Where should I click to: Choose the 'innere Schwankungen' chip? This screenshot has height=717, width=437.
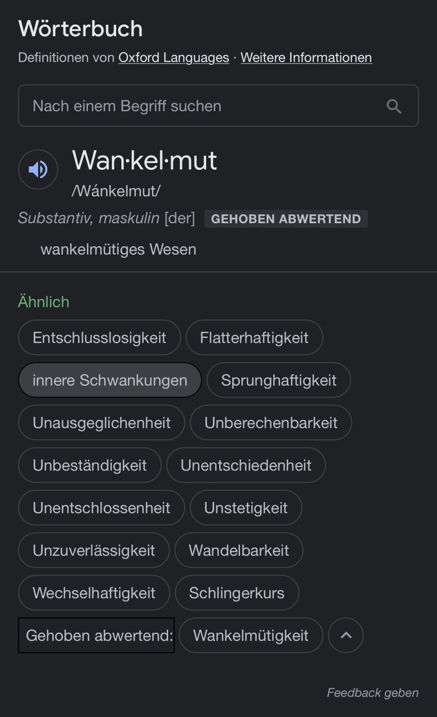(x=110, y=380)
